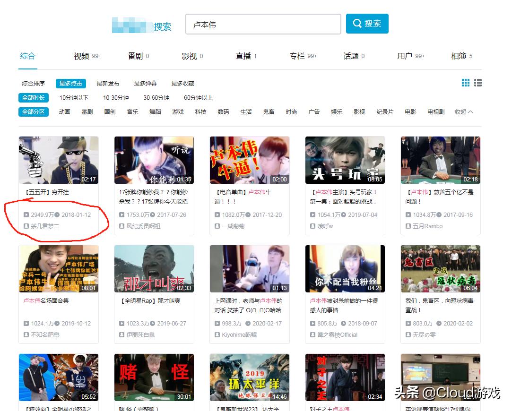The height and width of the screenshot is (411, 512).
Task: Open the 环太平洋 video thumbnail
Action: [250, 377]
